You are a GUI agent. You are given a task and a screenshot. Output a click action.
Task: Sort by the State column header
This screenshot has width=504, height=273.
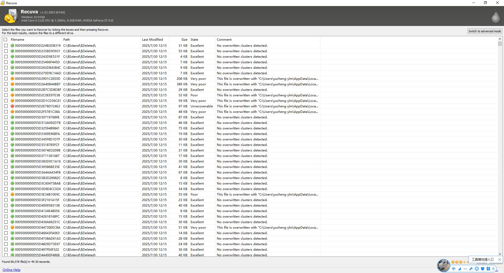point(202,39)
